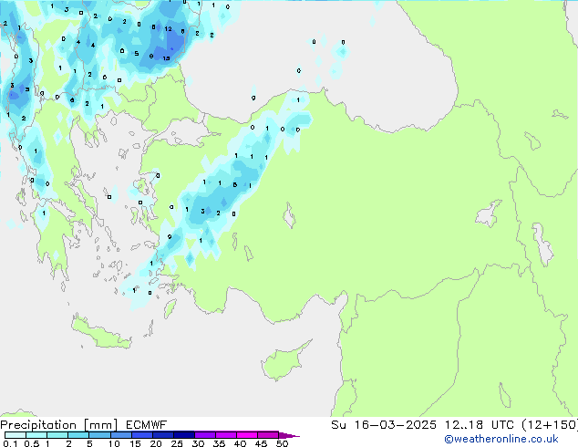The width and height of the screenshot is (578, 447).
Task: Click the '45' legend tick label
Action: [x=261, y=443]
